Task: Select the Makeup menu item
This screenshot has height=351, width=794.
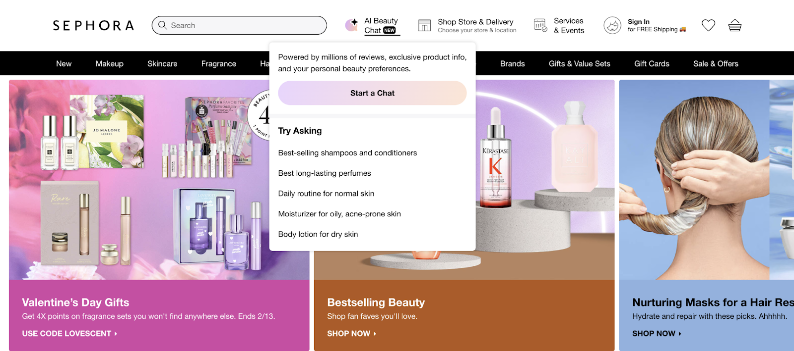Action: tap(109, 63)
